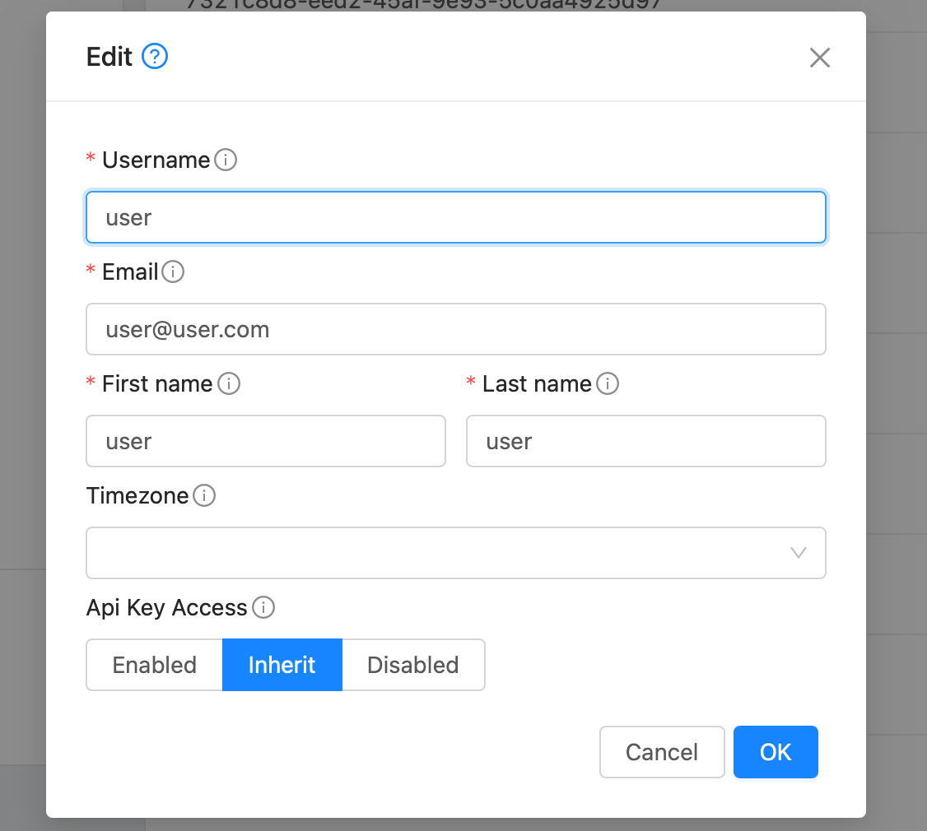The height and width of the screenshot is (831, 927).
Task: Click the X to dismiss the Edit dialog
Action: pos(820,58)
